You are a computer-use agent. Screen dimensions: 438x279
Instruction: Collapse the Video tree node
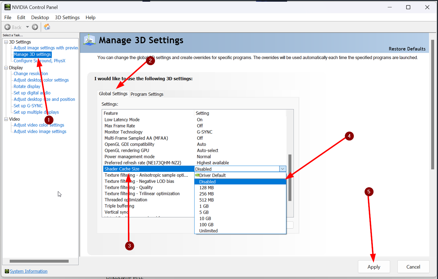point(6,119)
